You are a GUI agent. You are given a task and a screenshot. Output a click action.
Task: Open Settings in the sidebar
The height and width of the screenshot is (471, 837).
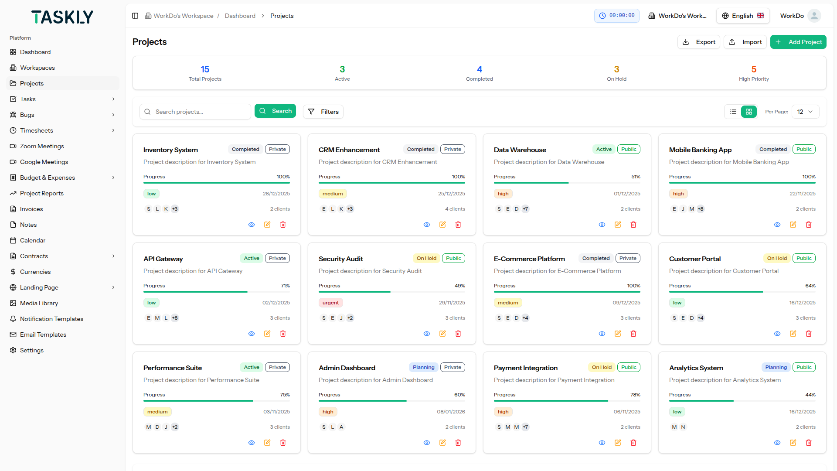point(63,350)
